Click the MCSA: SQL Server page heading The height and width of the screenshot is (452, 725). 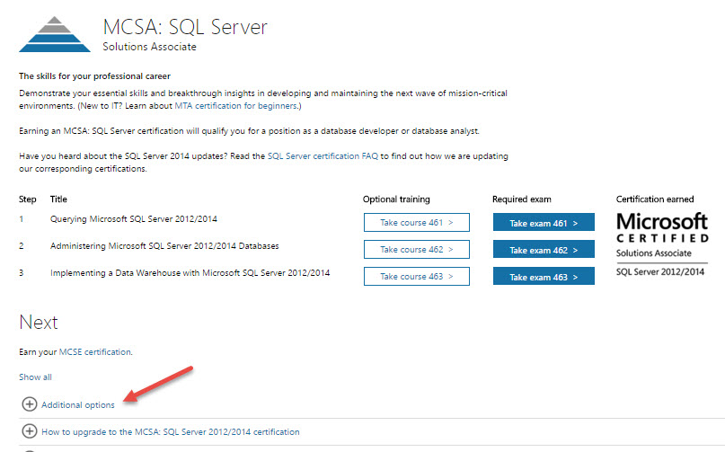pyautogui.click(x=184, y=25)
